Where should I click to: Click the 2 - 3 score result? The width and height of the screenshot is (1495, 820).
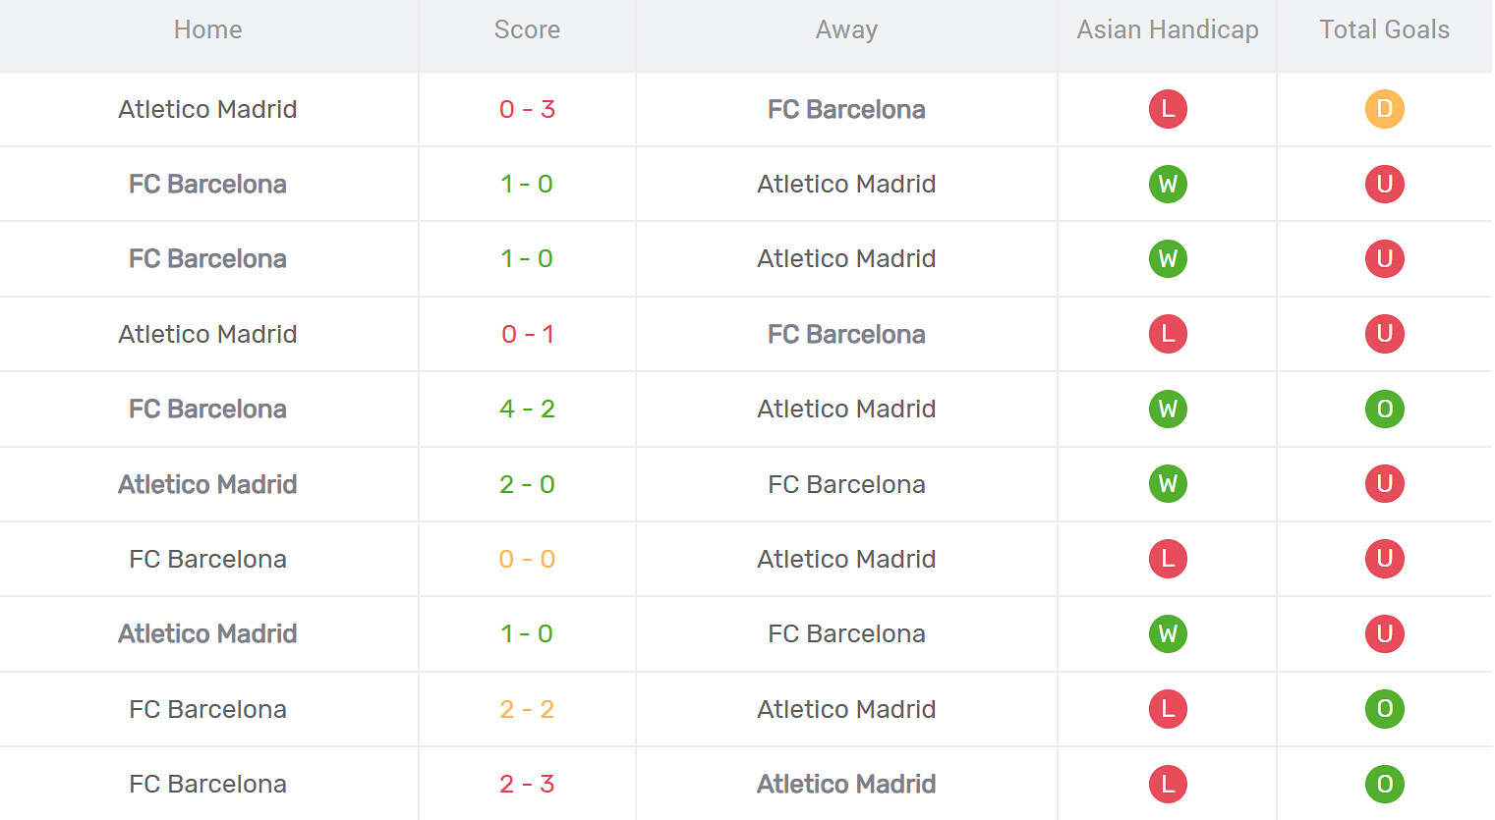click(527, 784)
